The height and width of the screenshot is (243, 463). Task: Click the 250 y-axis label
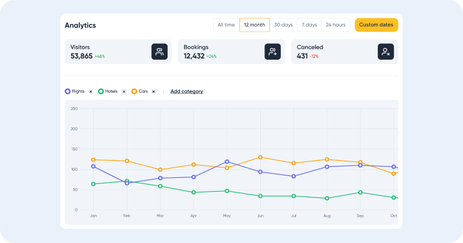[74, 108]
